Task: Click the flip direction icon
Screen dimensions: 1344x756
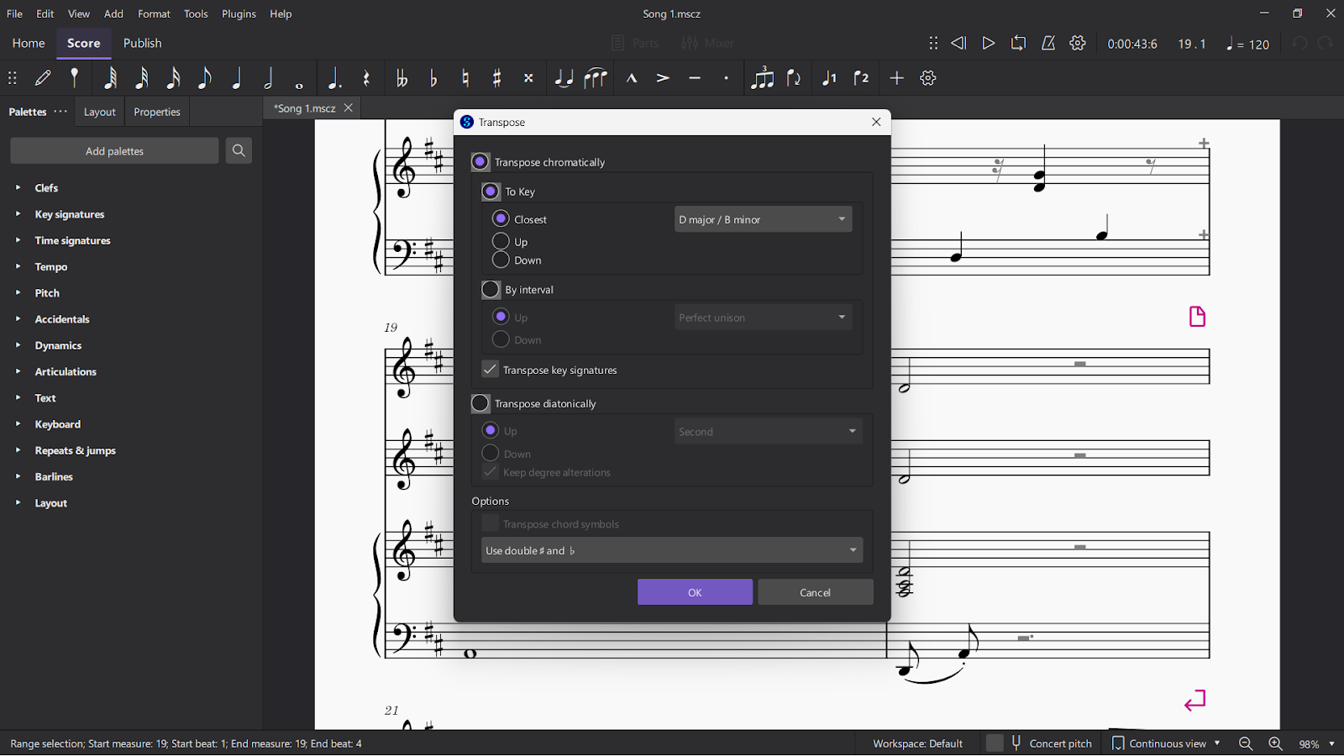Action: click(794, 78)
